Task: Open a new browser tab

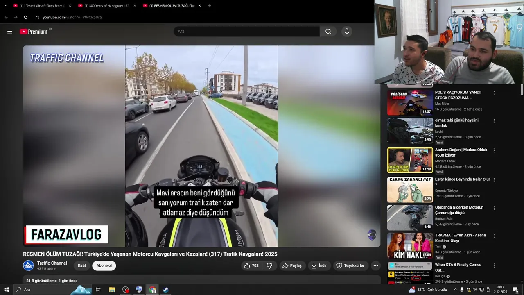Action: (210, 6)
